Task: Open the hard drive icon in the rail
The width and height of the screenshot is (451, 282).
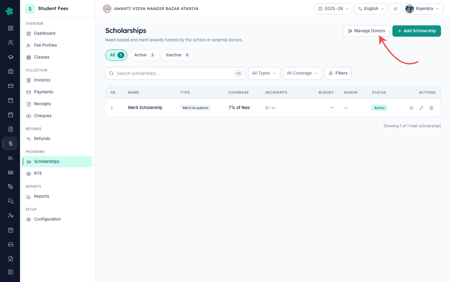Action: pos(11,244)
